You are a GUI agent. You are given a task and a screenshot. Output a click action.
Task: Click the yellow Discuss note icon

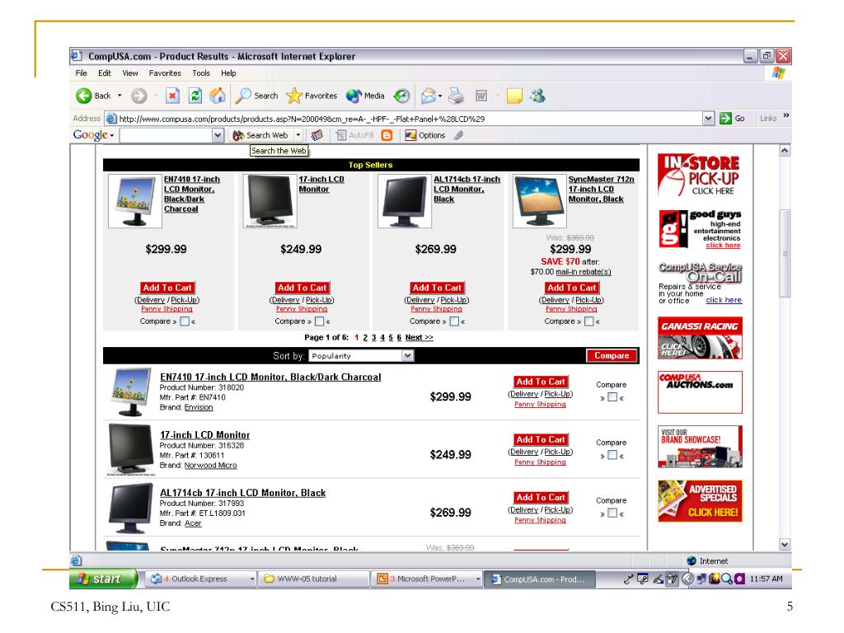pyautogui.click(x=514, y=96)
